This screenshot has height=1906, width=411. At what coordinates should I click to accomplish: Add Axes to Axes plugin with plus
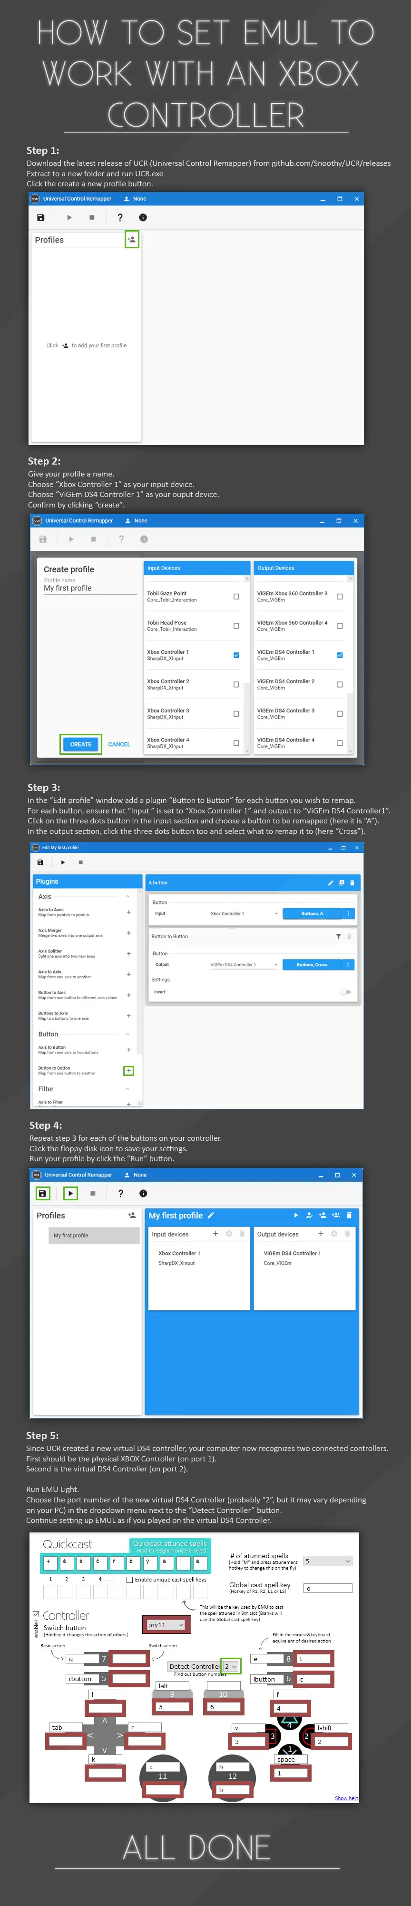[x=128, y=912]
